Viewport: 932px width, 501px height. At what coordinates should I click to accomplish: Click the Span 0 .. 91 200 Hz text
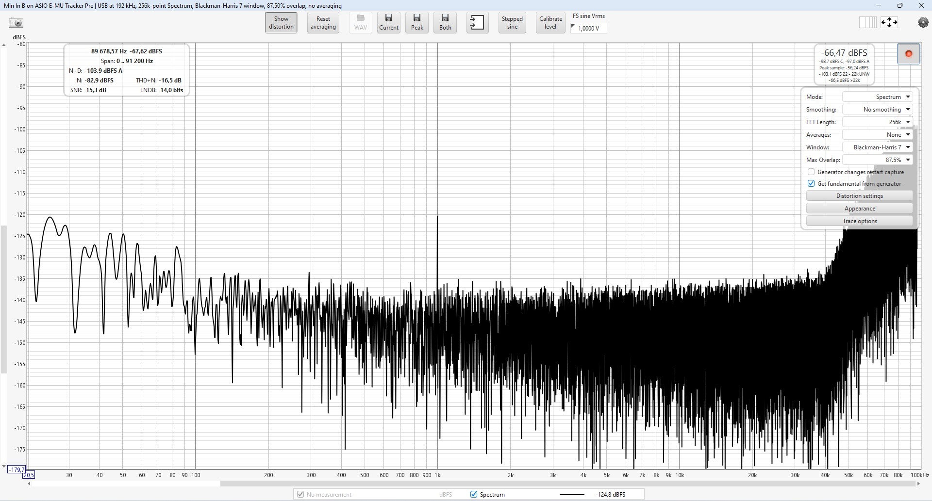pos(127,61)
